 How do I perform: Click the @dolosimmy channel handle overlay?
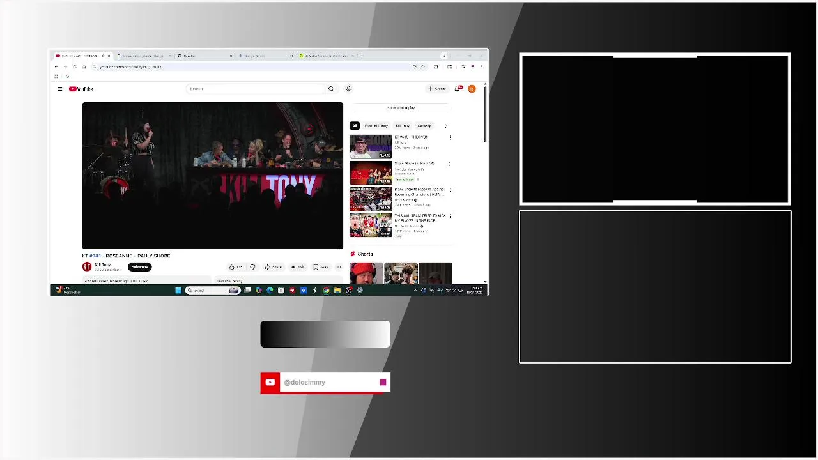[305, 383]
